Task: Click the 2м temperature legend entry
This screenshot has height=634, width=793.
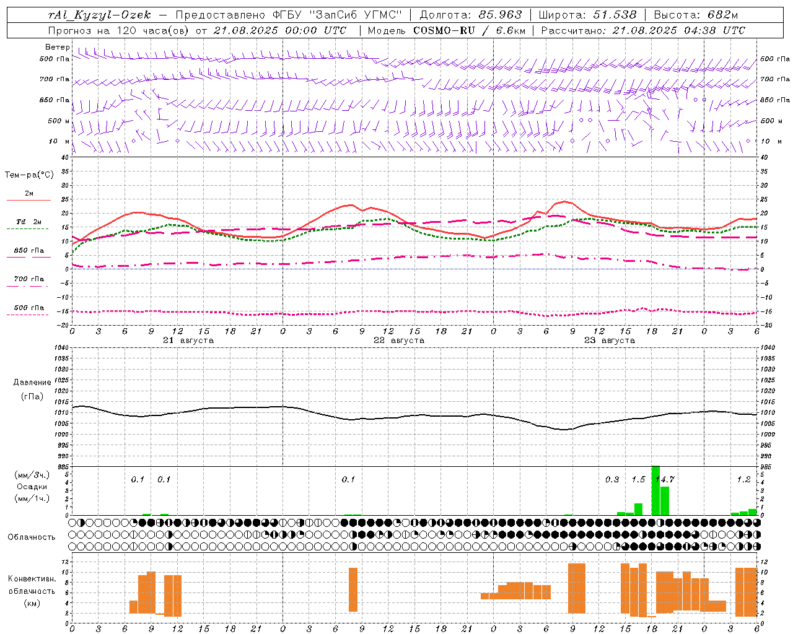Action: [x=29, y=193]
